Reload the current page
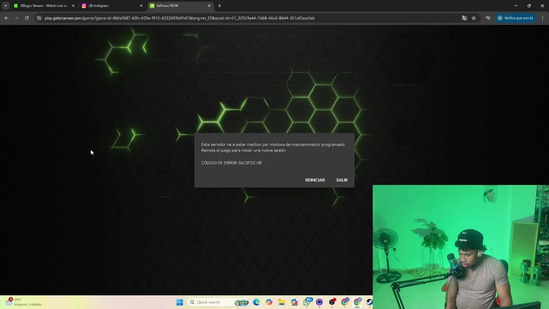This screenshot has height=309, width=549. 27,18
